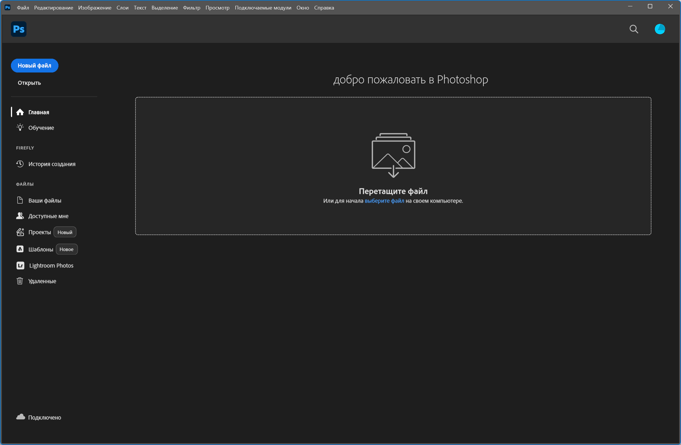Open the Файл menu
Viewport: 681px width, 445px height.
(x=23, y=8)
